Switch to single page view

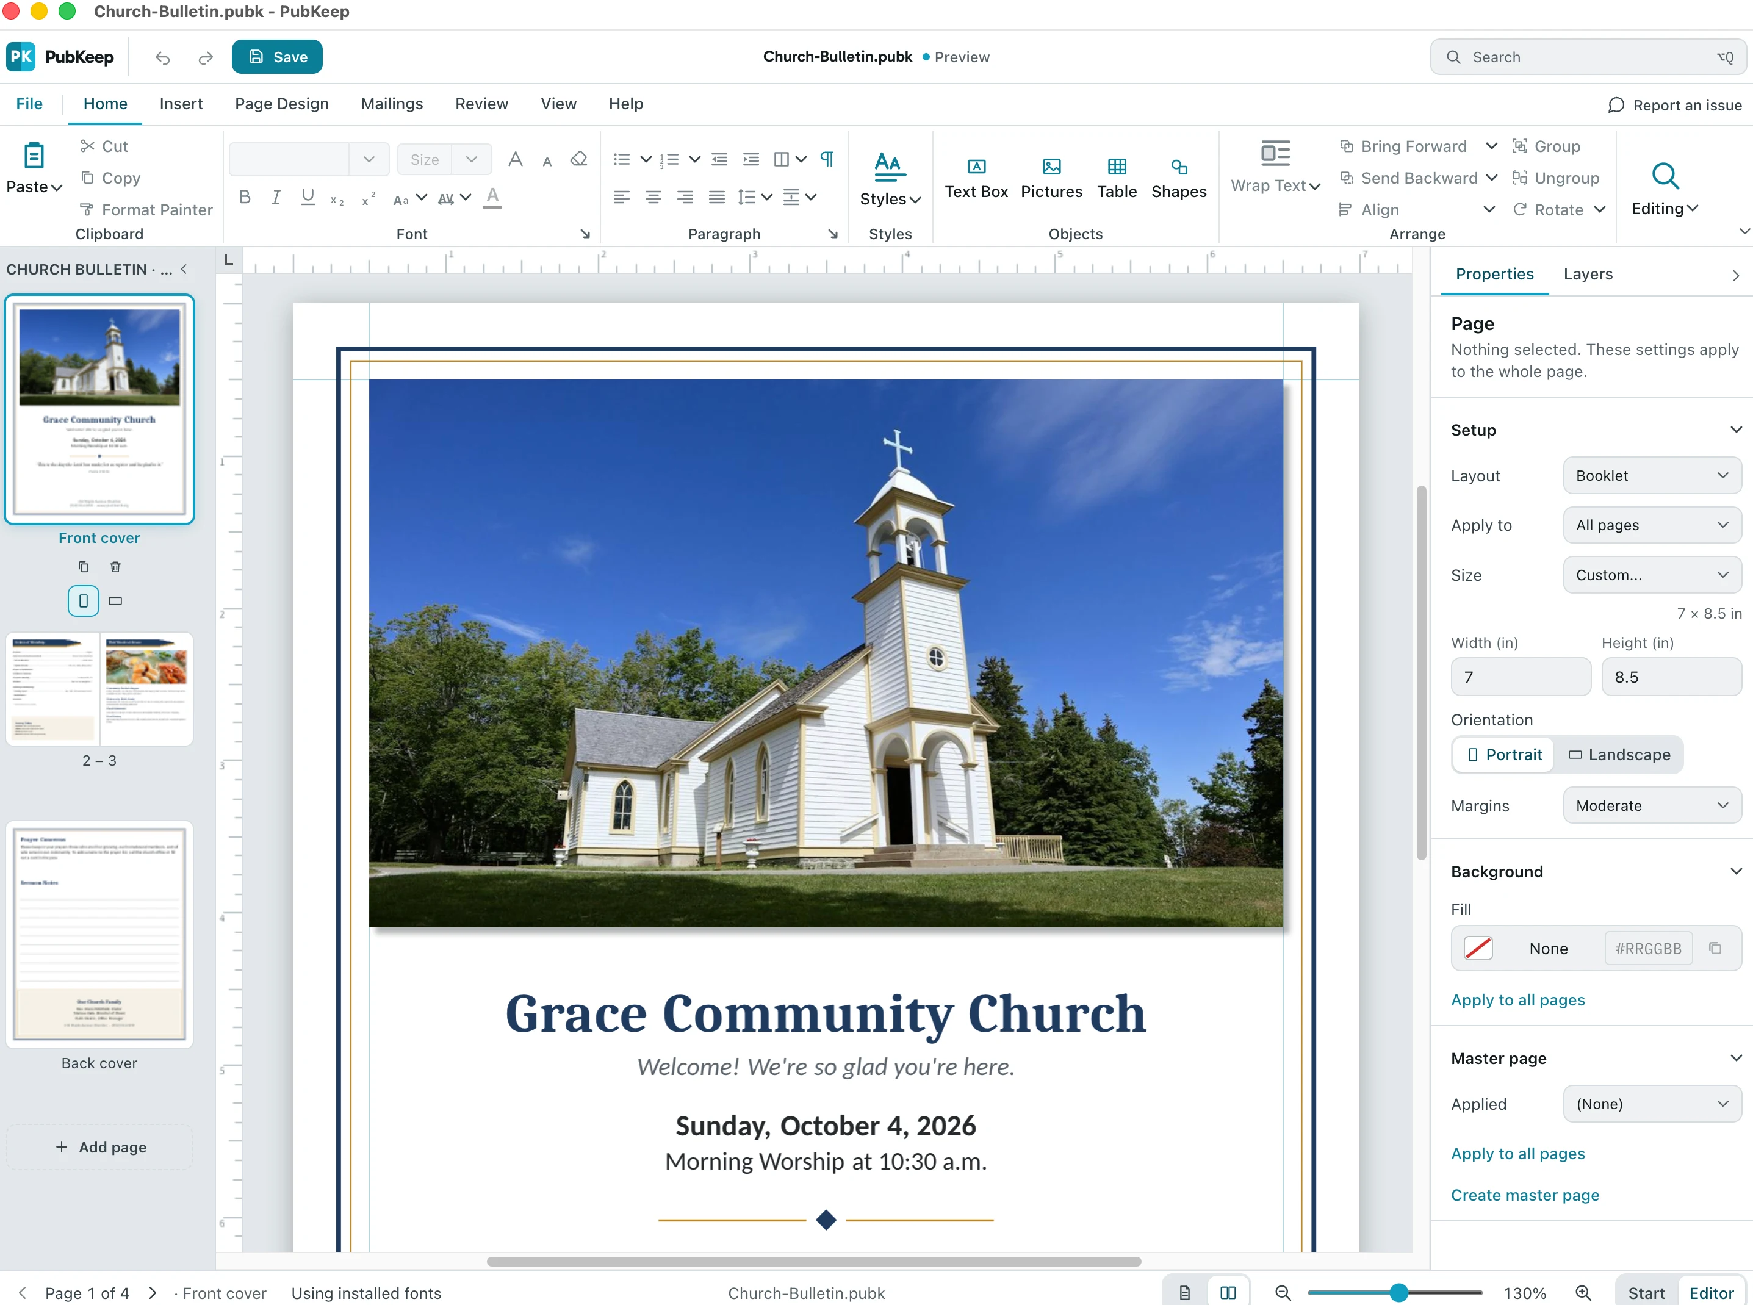(1184, 1292)
